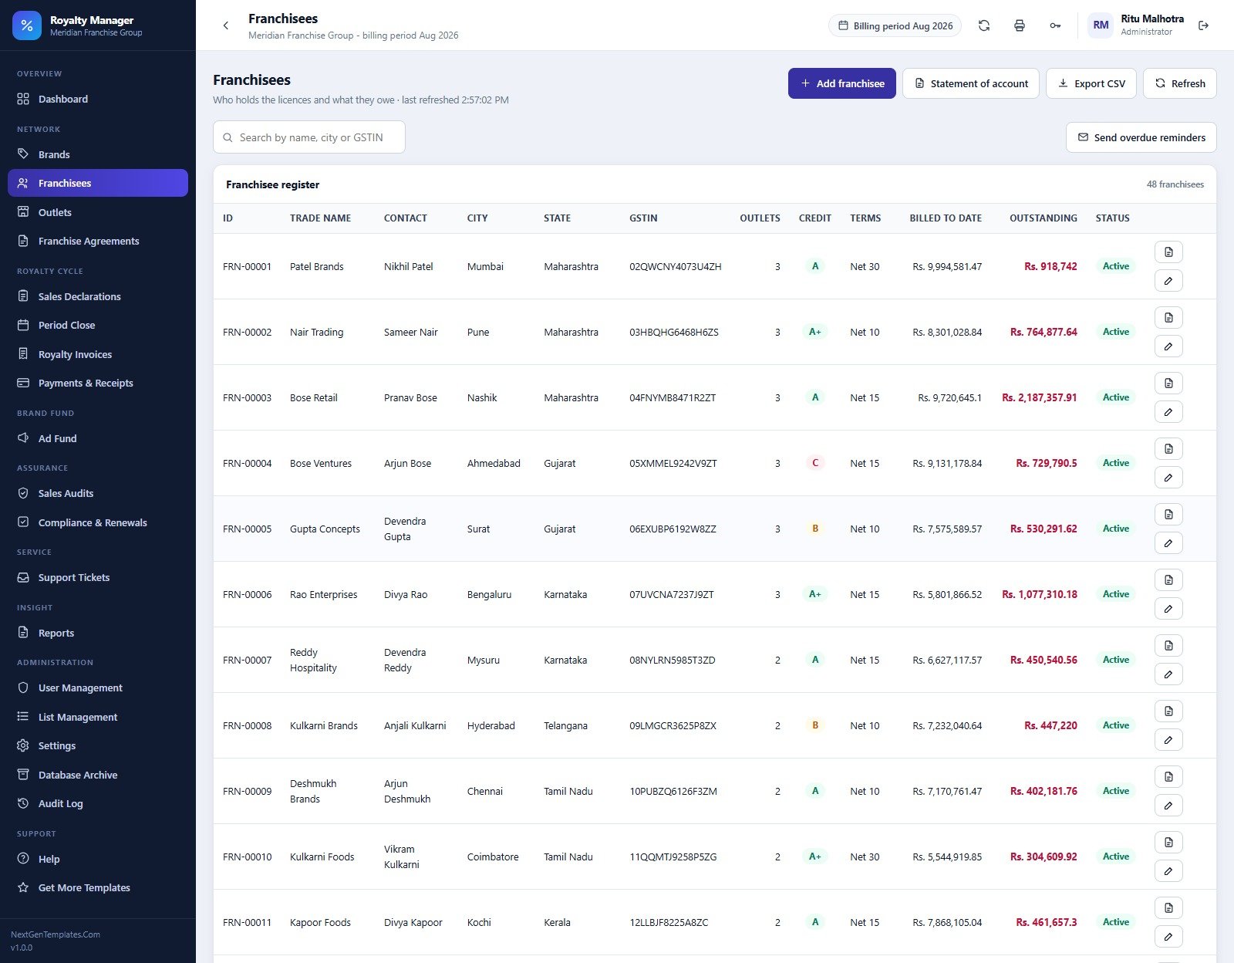The width and height of the screenshot is (1234, 963).
Task: Click Add franchisee button
Action: pyautogui.click(x=842, y=83)
